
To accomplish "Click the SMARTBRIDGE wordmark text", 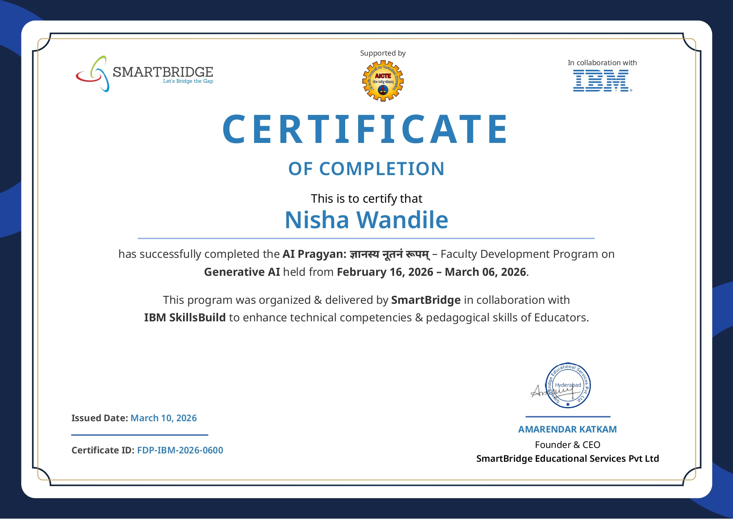I will tap(163, 72).
